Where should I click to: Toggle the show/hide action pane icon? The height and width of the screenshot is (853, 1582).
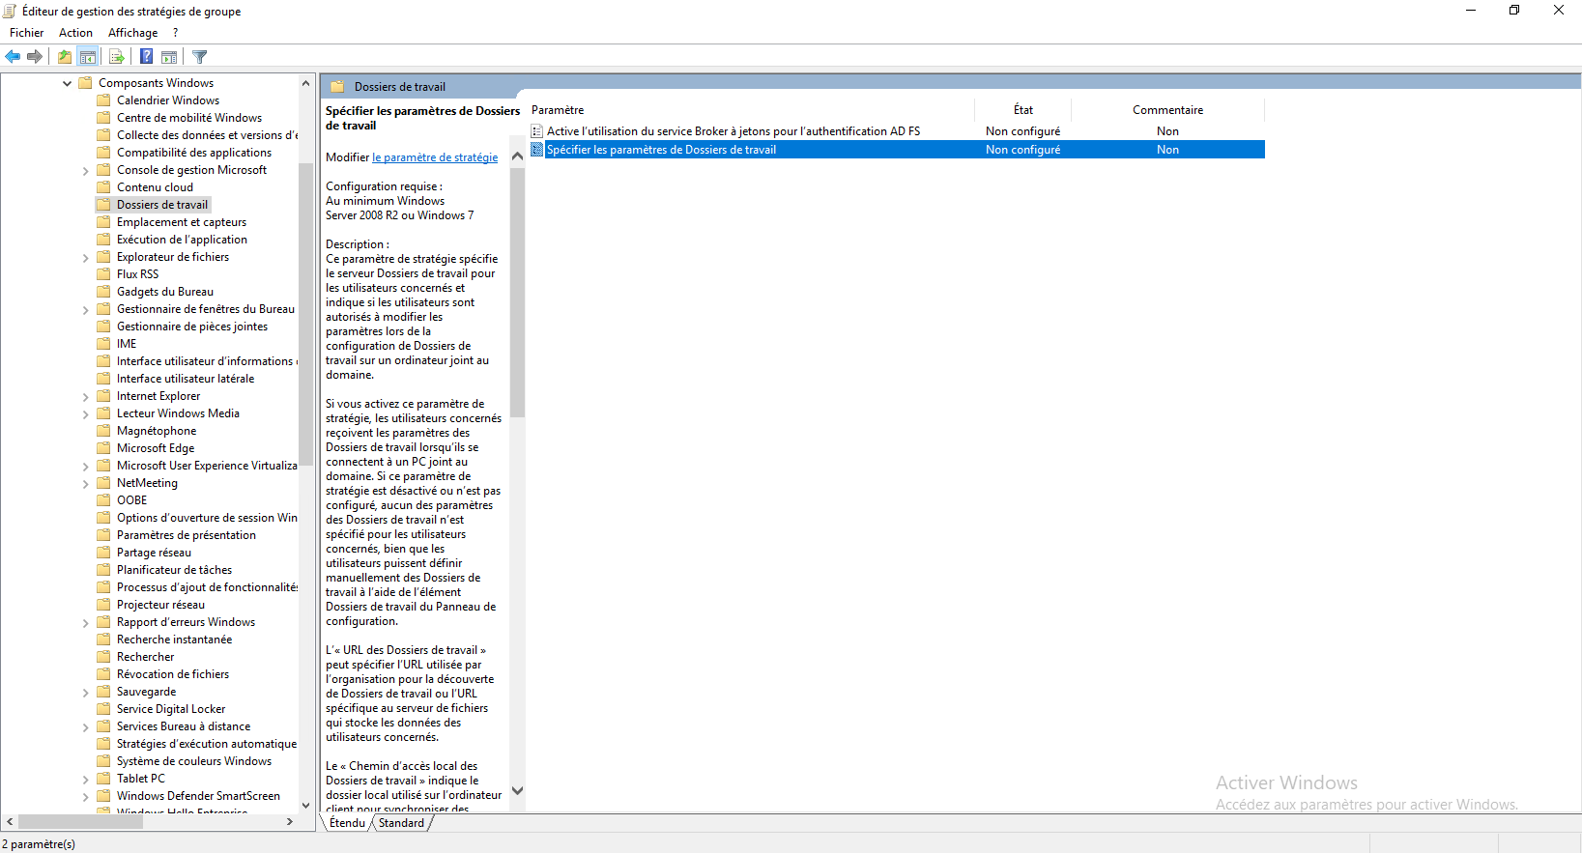[x=169, y=57]
